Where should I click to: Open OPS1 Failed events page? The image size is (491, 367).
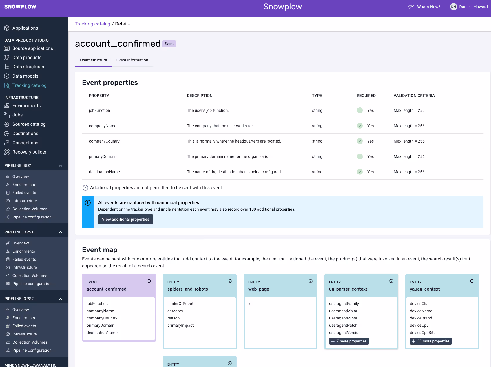pyautogui.click(x=24, y=259)
